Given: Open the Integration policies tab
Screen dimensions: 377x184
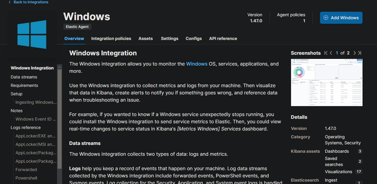Looking at the screenshot, I should point(111,38).
